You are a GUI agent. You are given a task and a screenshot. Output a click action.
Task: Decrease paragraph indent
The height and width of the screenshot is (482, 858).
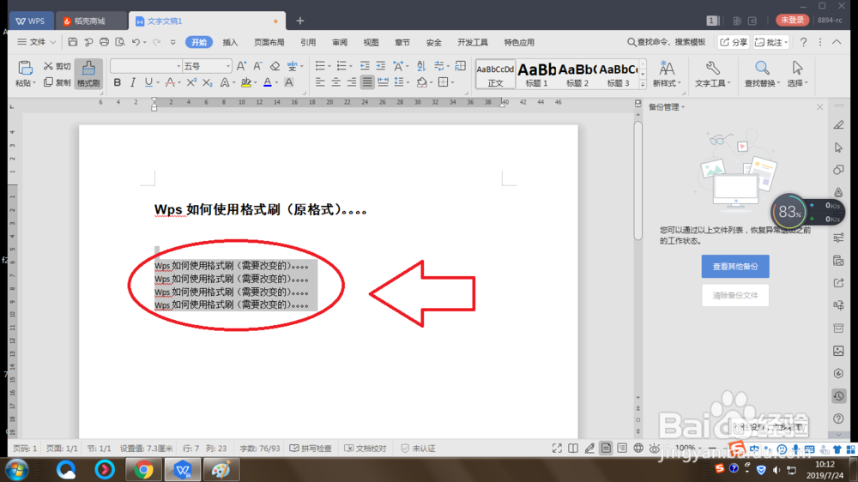[x=365, y=66]
